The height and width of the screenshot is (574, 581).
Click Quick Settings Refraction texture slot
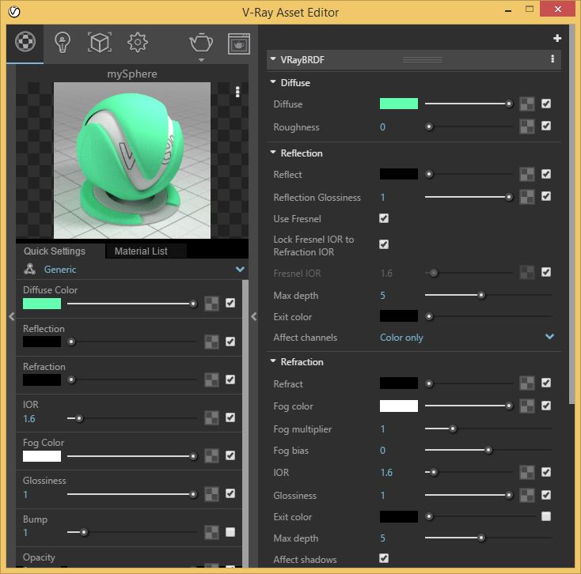[x=211, y=380]
